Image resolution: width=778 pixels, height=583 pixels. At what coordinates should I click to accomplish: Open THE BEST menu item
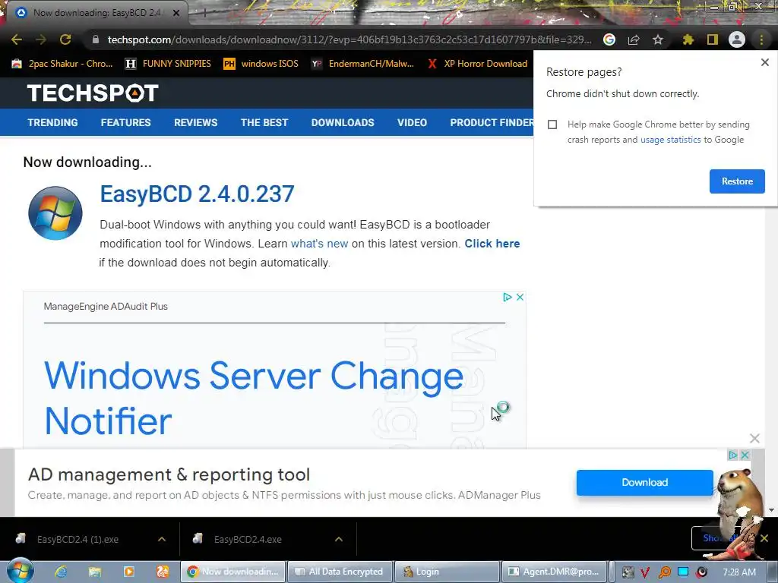point(264,122)
